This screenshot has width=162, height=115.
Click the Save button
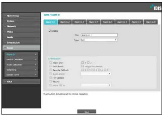(x=87, y=112)
